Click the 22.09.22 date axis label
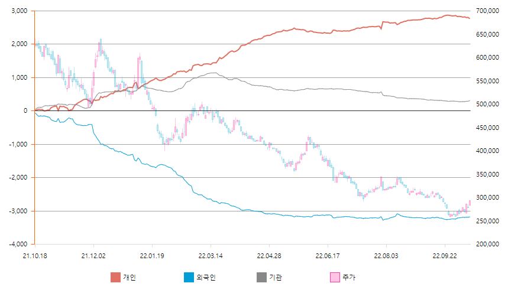 tap(444, 255)
